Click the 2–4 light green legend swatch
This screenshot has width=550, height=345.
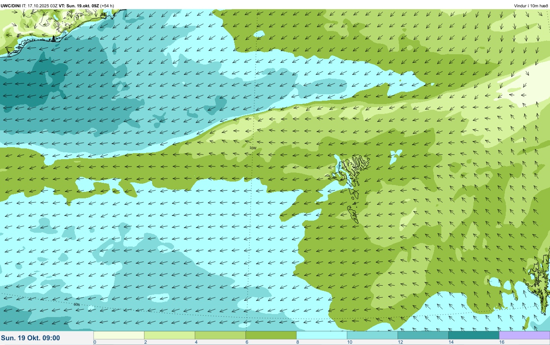pyautogui.click(x=169, y=335)
